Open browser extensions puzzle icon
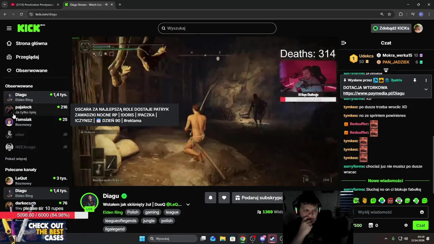The height and width of the screenshot is (244, 434). coord(401,14)
